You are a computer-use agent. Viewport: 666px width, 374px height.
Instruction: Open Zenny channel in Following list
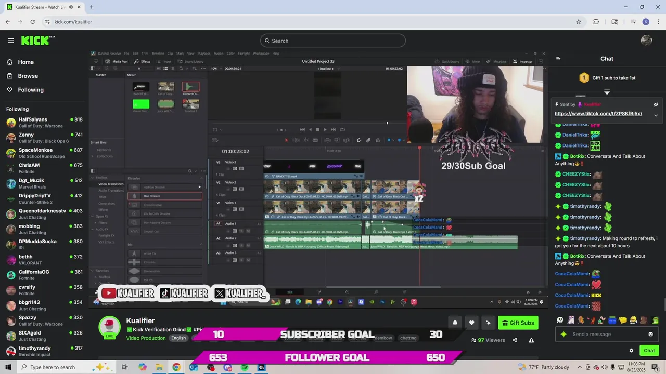click(x=44, y=138)
